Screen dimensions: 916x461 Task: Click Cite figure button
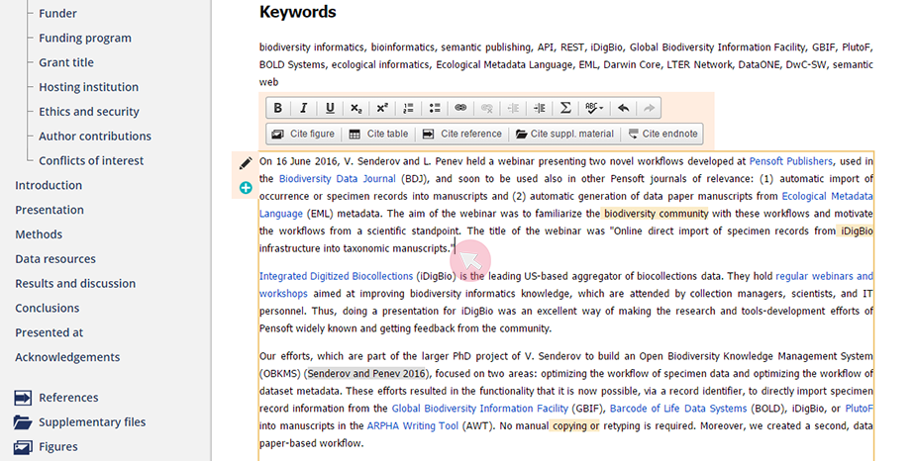click(x=303, y=134)
